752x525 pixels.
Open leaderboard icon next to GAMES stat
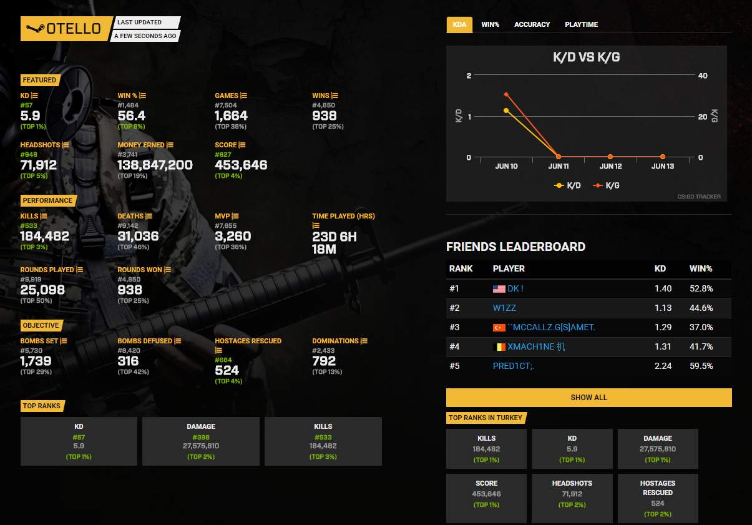point(244,96)
